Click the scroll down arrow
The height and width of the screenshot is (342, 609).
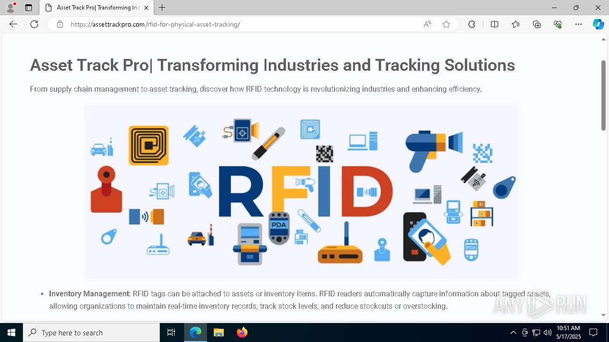(x=603, y=315)
